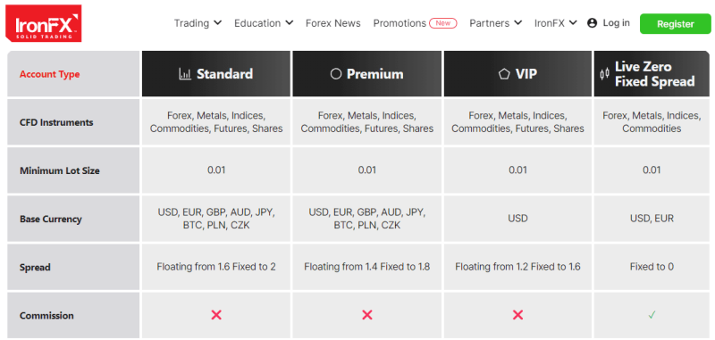Expand the Trading dropdown menu
This screenshot has width=715, height=340.
198,23
